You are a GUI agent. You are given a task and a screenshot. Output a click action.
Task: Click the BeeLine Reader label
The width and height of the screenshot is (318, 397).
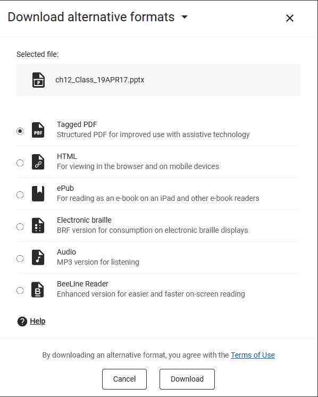pos(82,284)
